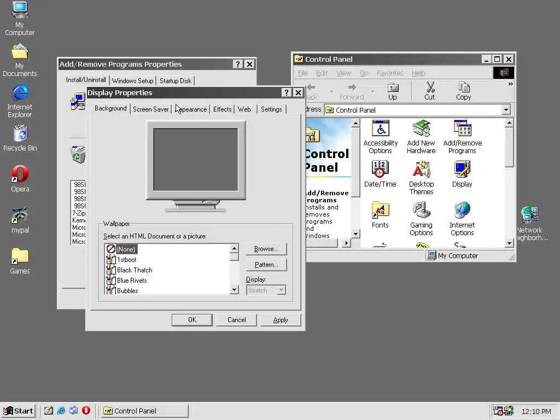Open the Edit menu in Control Panel
The width and height of the screenshot is (560, 420).
coord(322,73)
